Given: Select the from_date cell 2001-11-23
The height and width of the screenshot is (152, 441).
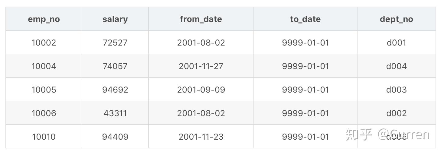Looking at the screenshot, I should [201, 137].
